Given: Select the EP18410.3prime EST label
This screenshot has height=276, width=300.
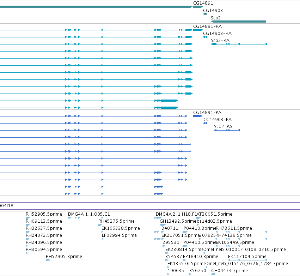Looking at the screenshot, I should click(x=201, y=257).
